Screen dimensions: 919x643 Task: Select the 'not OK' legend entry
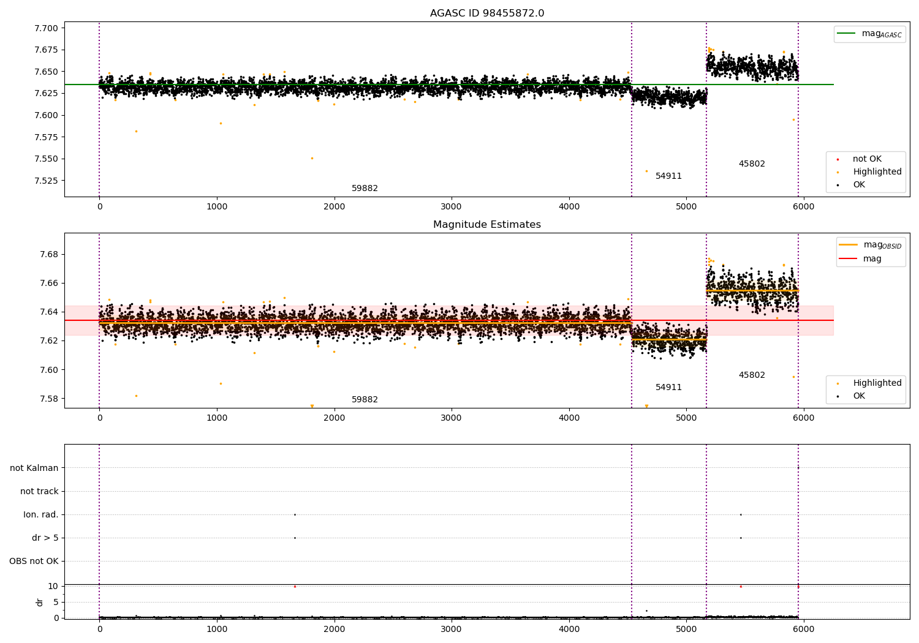tap(867, 159)
